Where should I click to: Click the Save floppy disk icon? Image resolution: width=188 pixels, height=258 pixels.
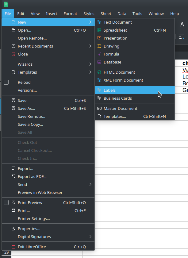pyautogui.click(x=13, y=100)
